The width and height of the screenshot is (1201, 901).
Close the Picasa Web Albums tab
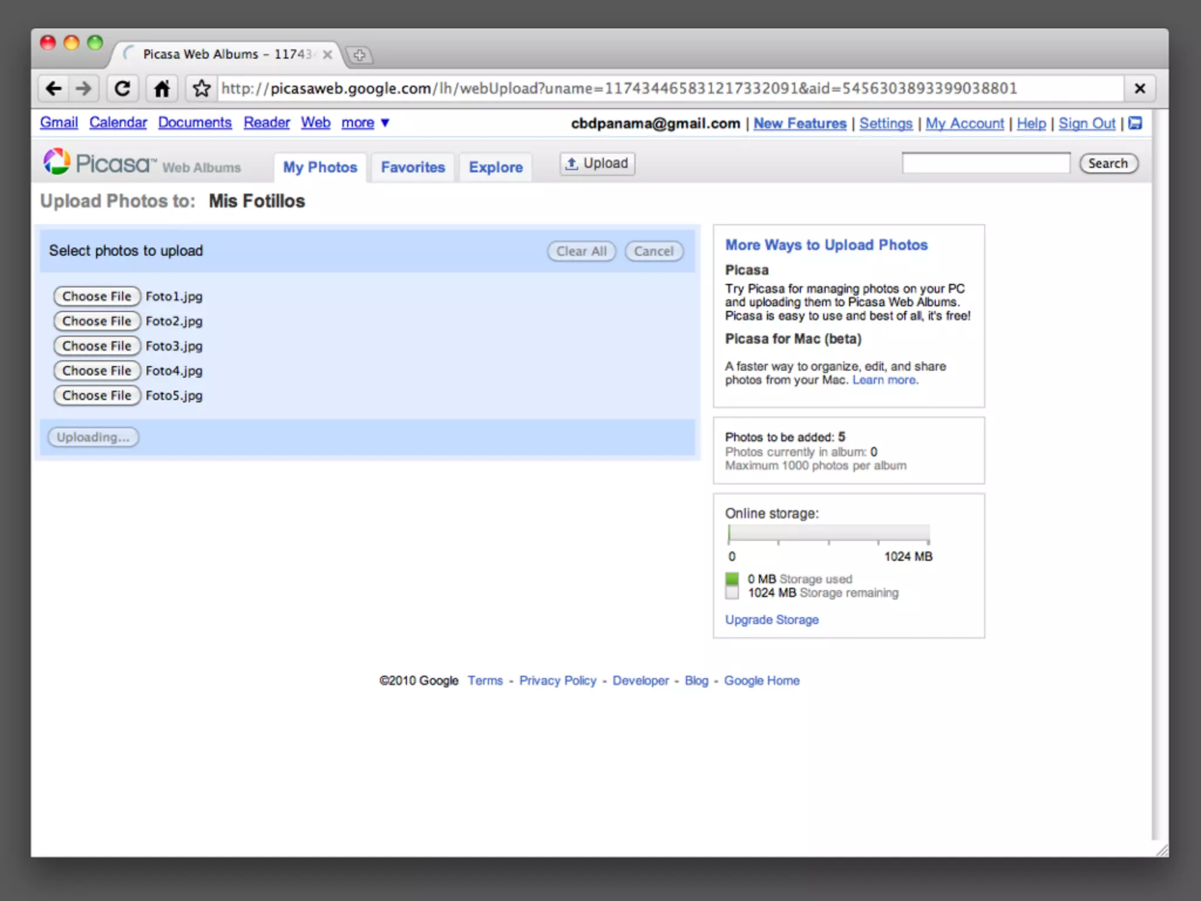328,55
